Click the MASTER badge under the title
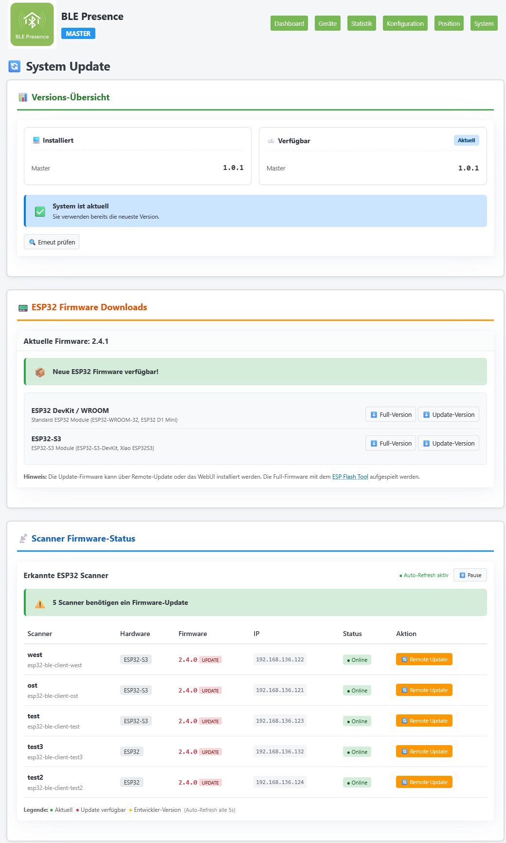 [78, 34]
